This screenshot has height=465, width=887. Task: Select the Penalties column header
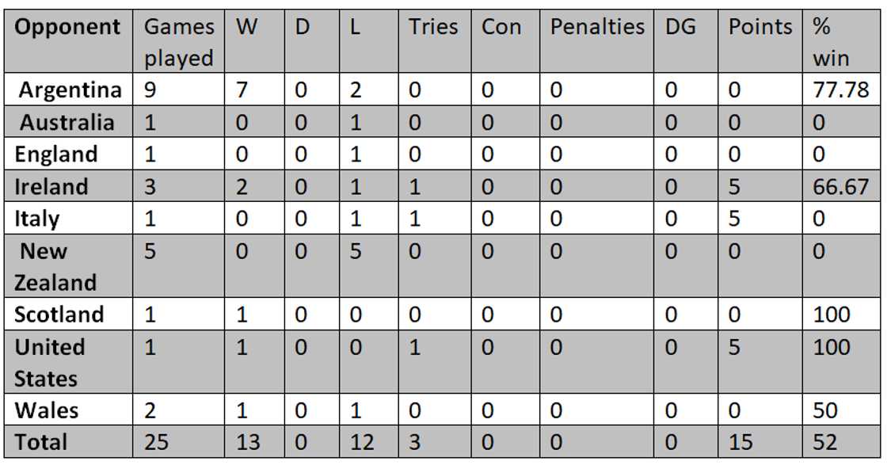tap(597, 28)
